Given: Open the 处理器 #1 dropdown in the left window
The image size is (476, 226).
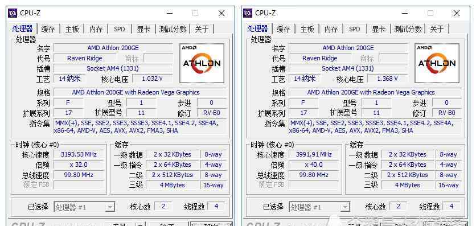Looking at the screenshot, I should tap(84, 207).
